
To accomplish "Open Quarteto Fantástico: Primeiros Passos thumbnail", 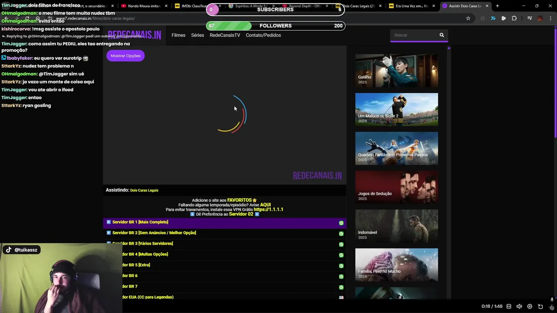I will (x=396, y=148).
